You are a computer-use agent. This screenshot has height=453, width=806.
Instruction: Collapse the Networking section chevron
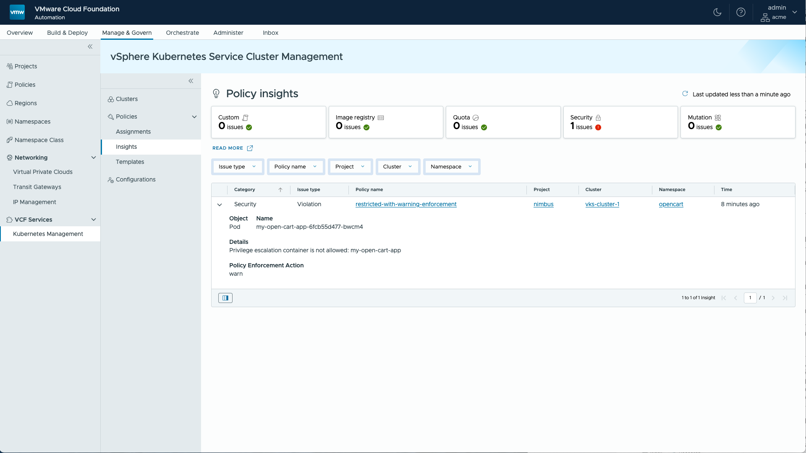point(94,158)
